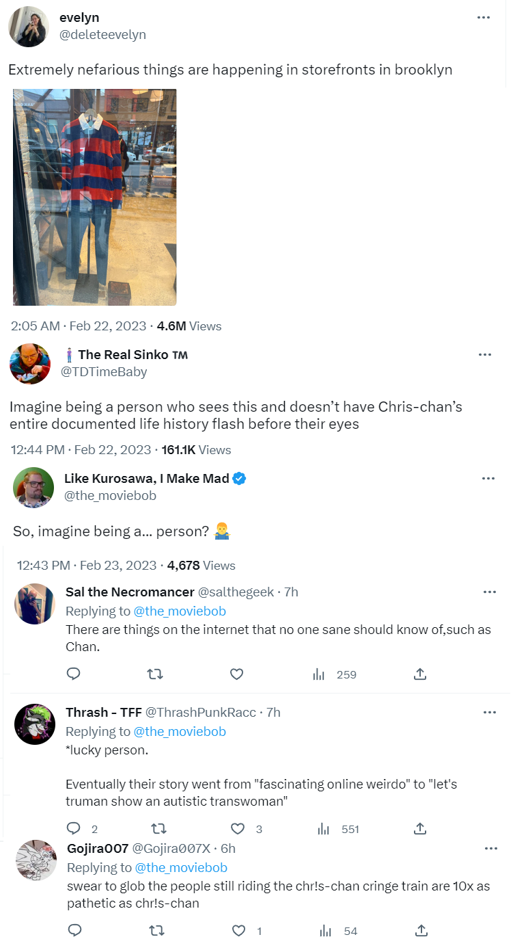The width and height of the screenshot is (513, 950).
Task: Open more options on the_moviebob's tweet
Action: tap(488, 478)
